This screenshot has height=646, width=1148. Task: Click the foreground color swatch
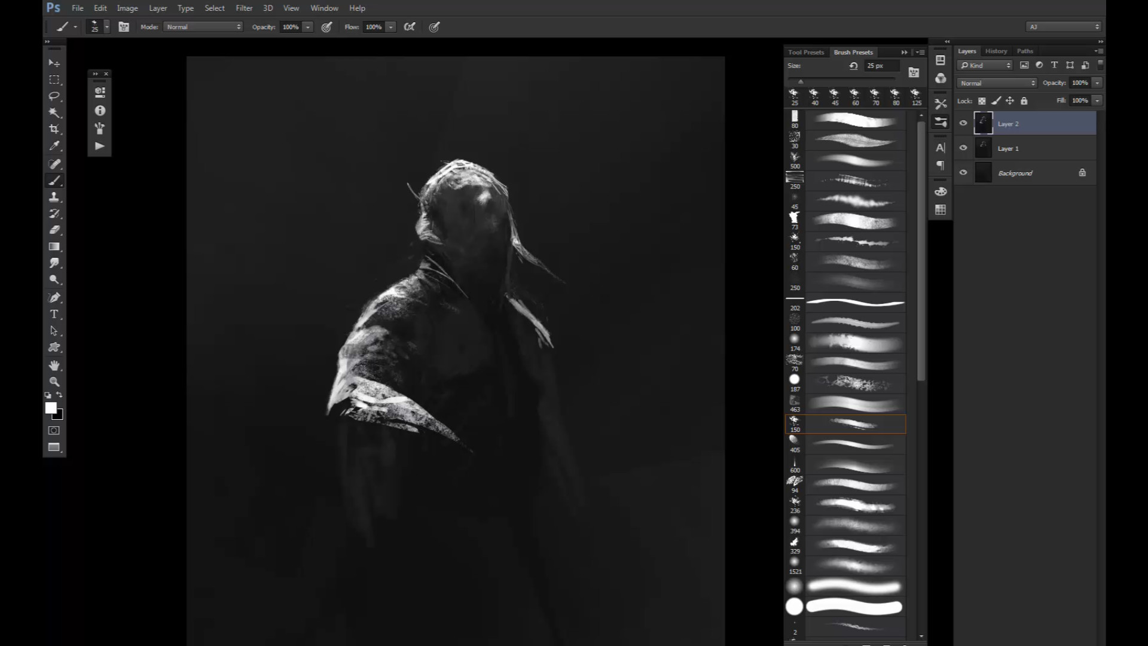pos(50,407)
